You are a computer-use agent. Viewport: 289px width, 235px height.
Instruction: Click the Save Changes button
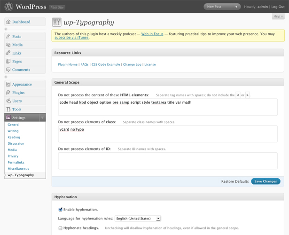[266, 181]
